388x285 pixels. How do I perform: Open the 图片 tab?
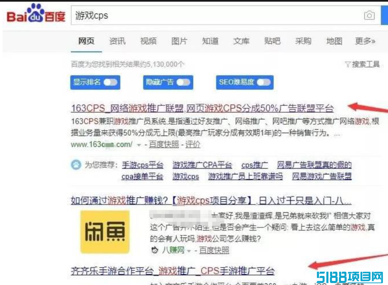179,41
